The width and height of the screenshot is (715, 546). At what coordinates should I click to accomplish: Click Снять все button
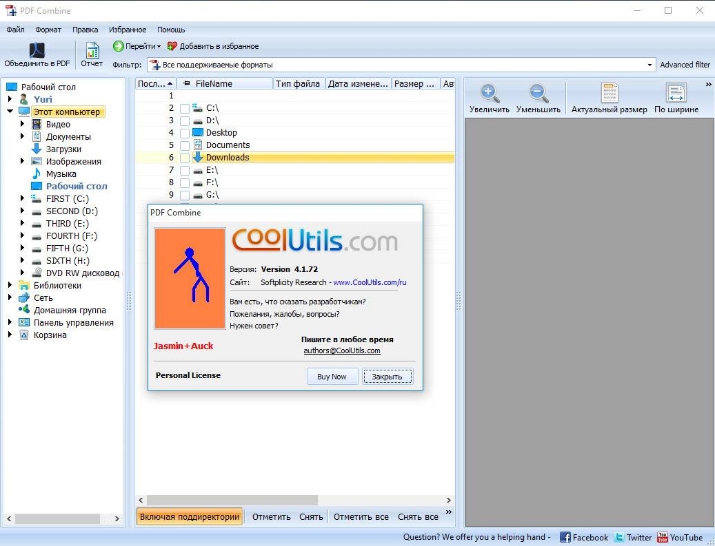pos(418,517)
